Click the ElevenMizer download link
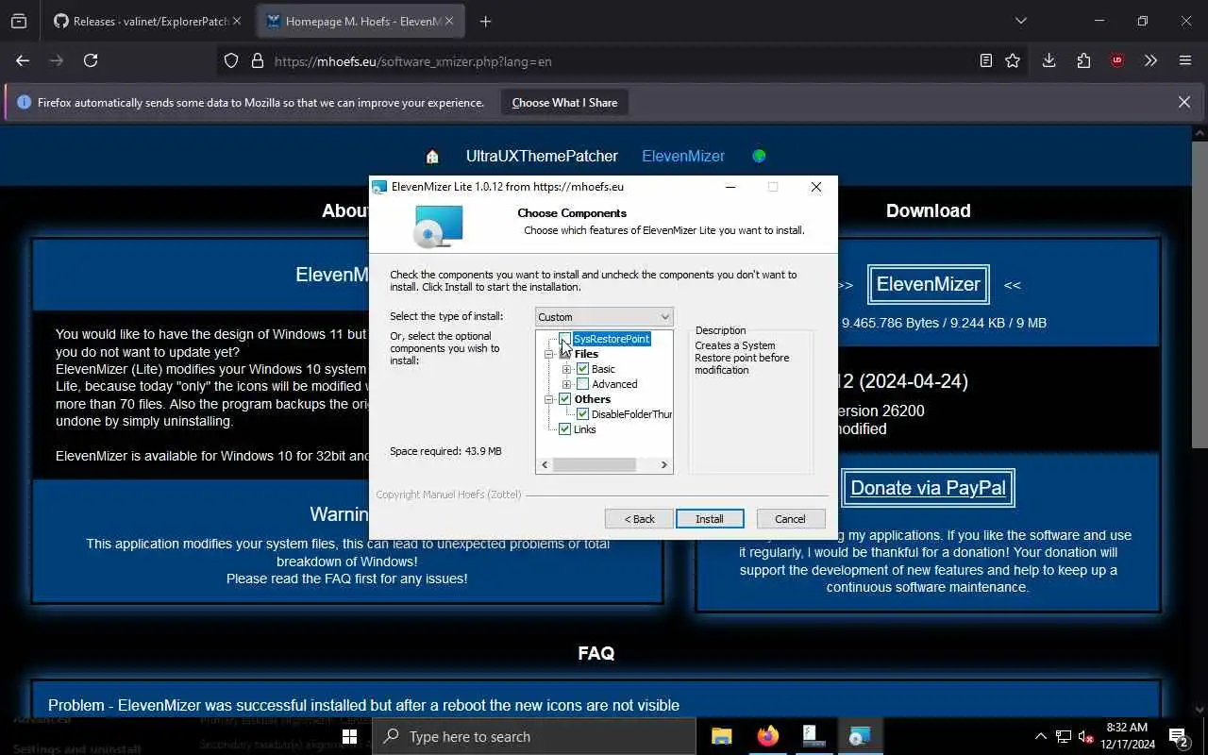This screenshot has width=1208, height=755. [929, 284]
